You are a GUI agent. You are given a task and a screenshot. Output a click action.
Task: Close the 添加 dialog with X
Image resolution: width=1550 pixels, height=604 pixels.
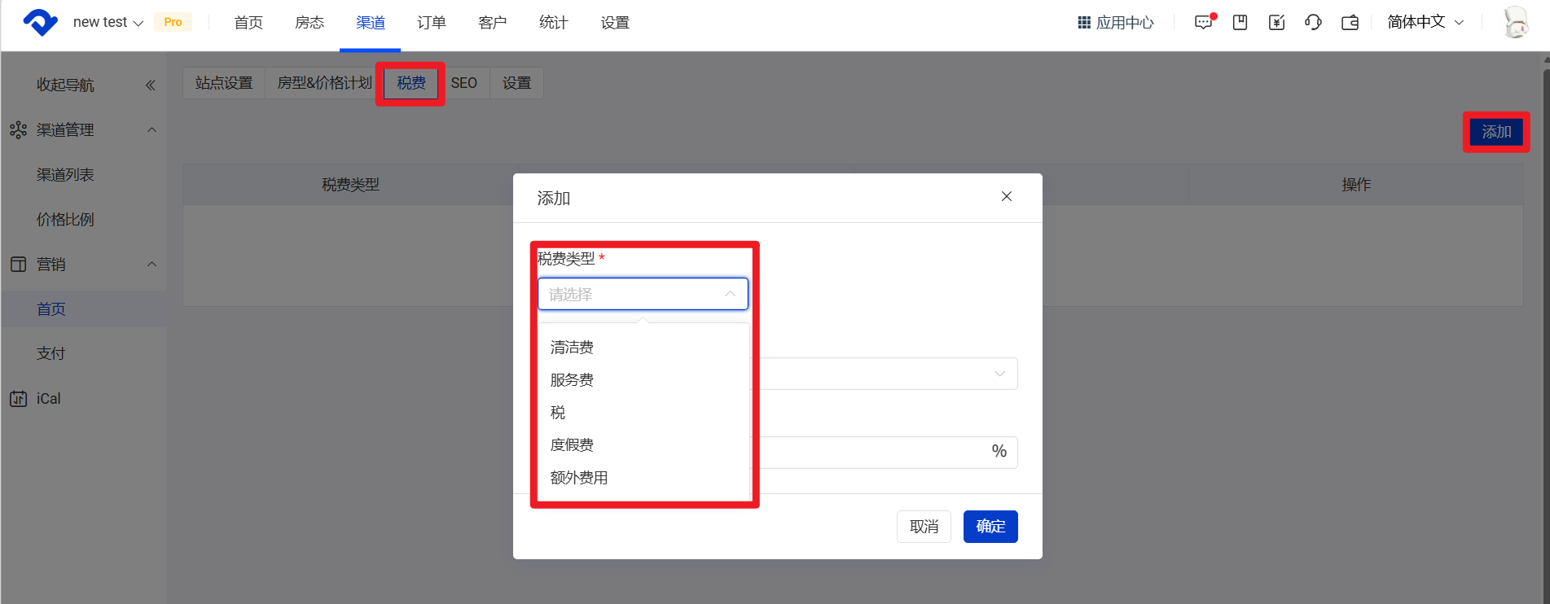[1007, 196]
